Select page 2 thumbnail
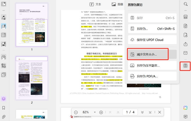The height and width of the screenshot is (121, 191). pyautogui.click(x=32, y=78)
